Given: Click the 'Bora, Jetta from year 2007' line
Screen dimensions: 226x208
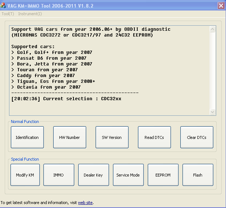Looking at the screenshot, I should coord(52,64).
